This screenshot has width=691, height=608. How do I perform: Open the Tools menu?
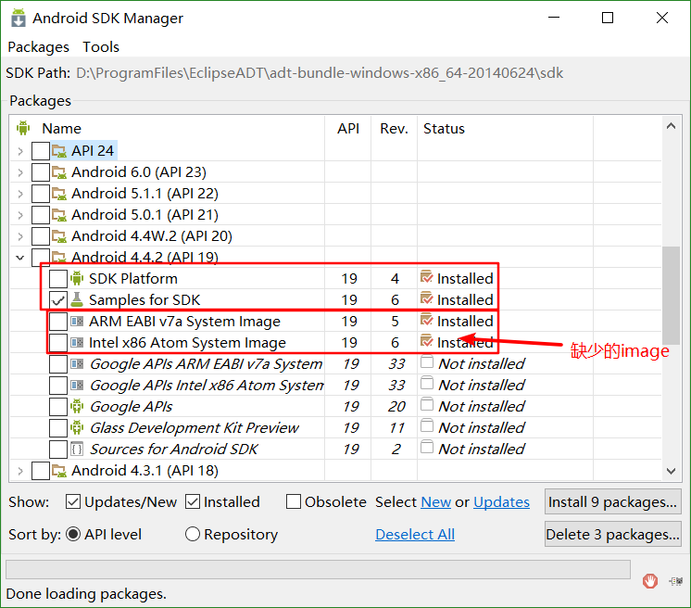point(101,46)
